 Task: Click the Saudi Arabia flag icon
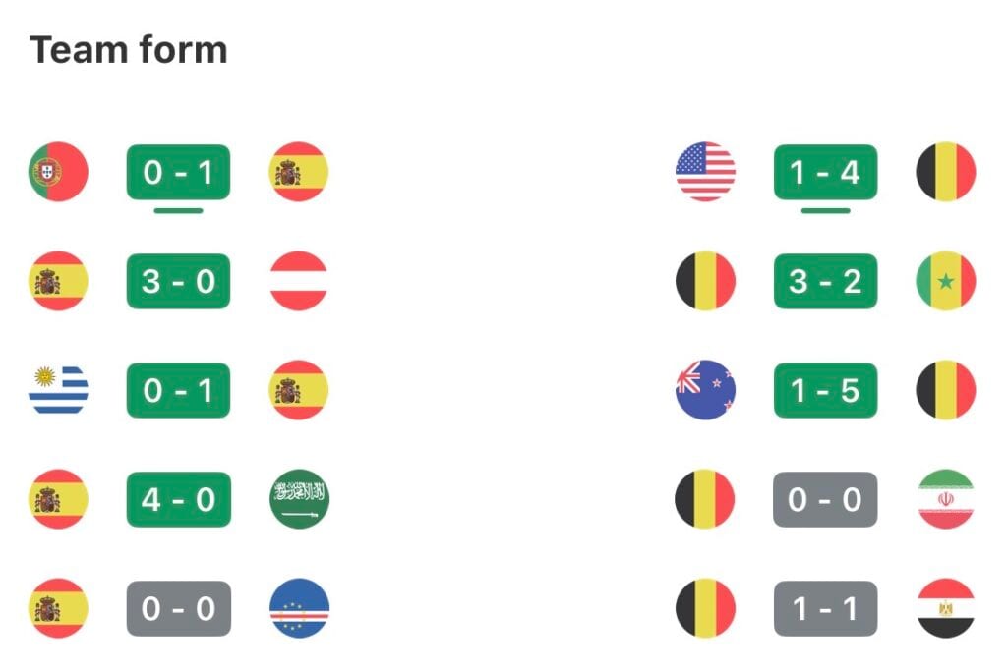pyautogui.click(x=299, y=499)
